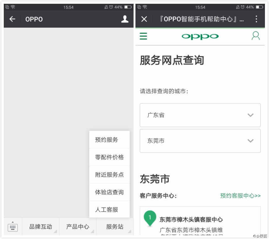Image resolution: width=269 pixels, height=239 pixels.
Task: Open 体验店查询 from the service menu
Action: tap(109, 193)
